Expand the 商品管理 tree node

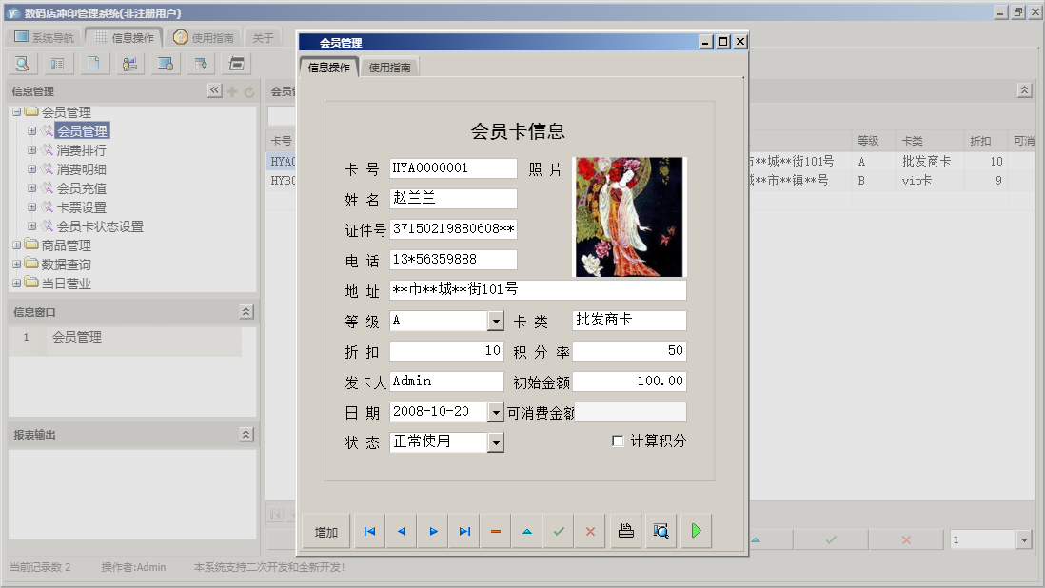click(x=15, y=245)
